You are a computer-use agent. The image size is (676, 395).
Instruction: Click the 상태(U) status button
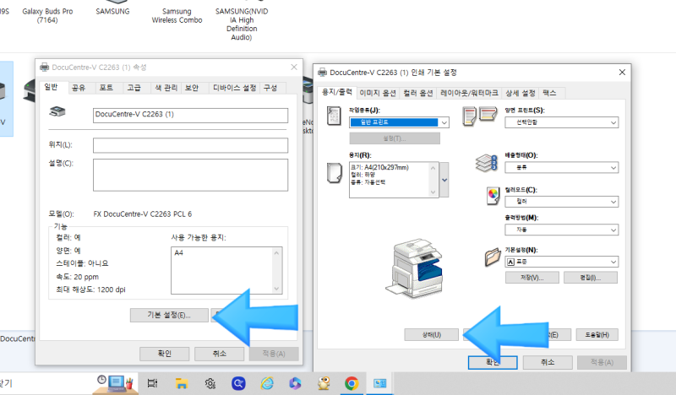click(431, 335)
